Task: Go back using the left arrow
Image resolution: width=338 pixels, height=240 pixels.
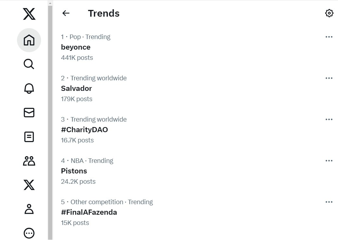Action: tap(66, 13)
